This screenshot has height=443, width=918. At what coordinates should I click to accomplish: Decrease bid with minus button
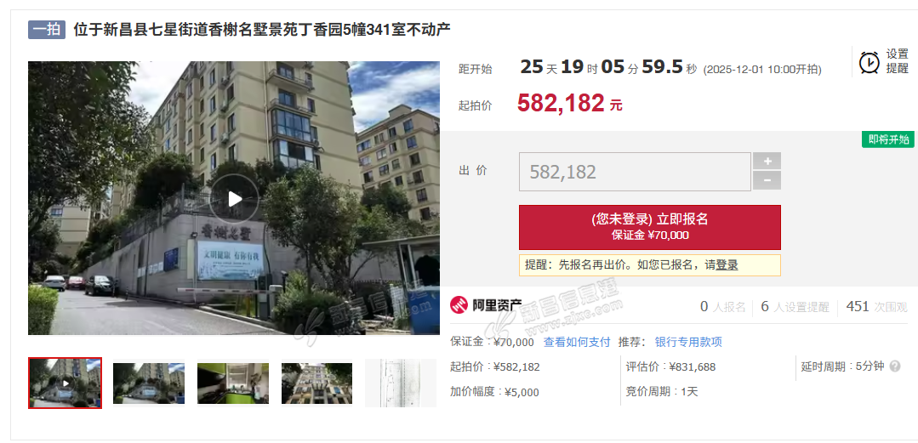pos(767,181)
